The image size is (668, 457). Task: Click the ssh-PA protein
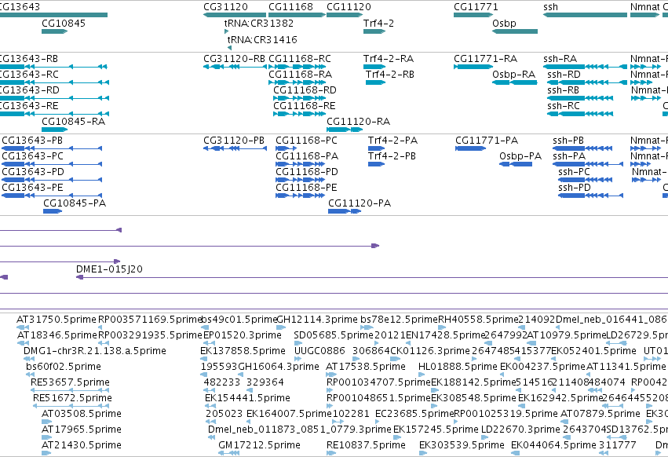tap(588, 164)
